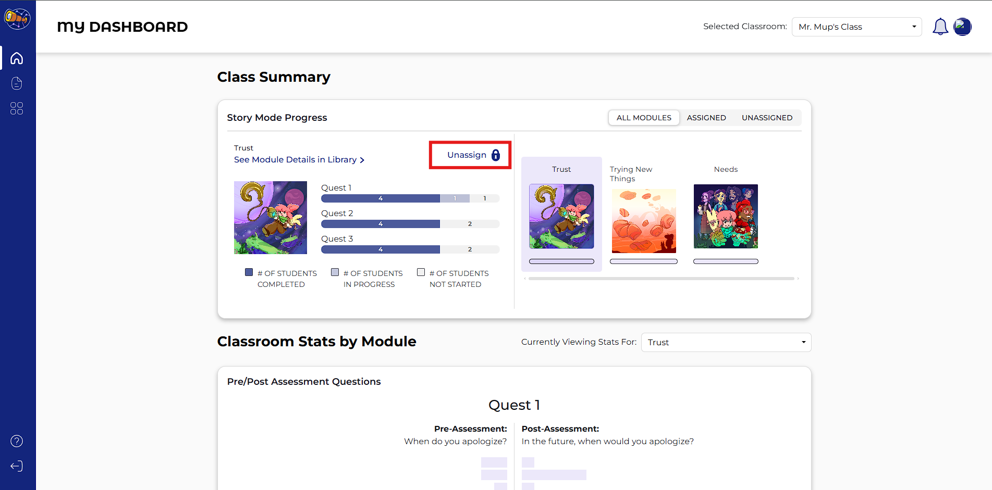Open the Selected Classroom dropdown
The height and width of the screenshot is (490, 992).
point(856,27)
